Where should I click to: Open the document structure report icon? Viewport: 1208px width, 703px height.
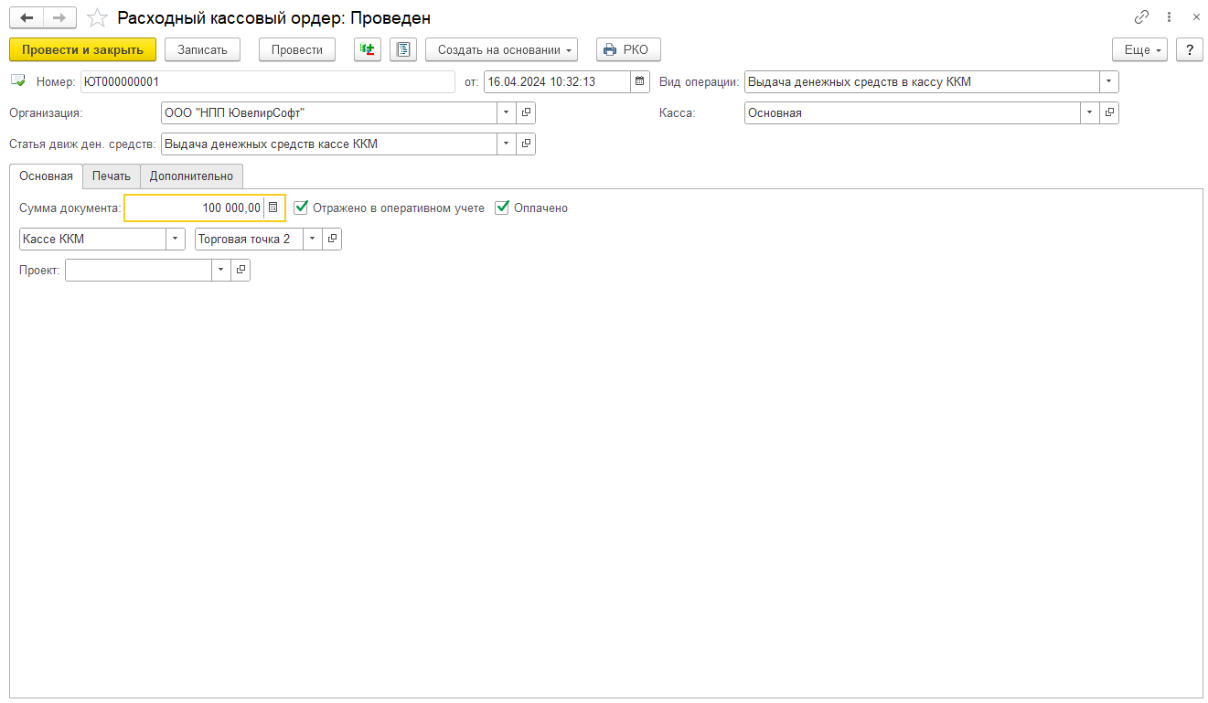pos(403,49)
